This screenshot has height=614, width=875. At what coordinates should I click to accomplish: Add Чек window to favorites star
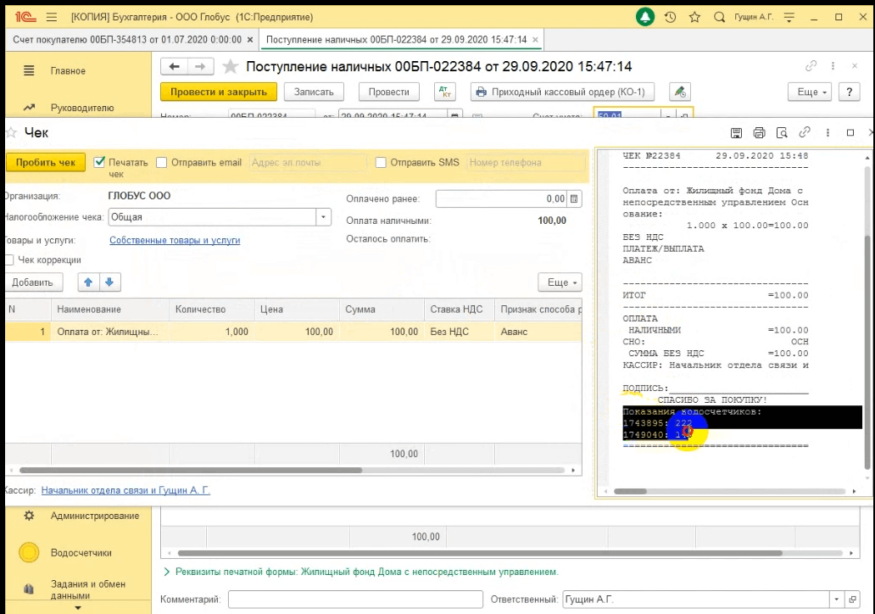click(x=11, y=132)
